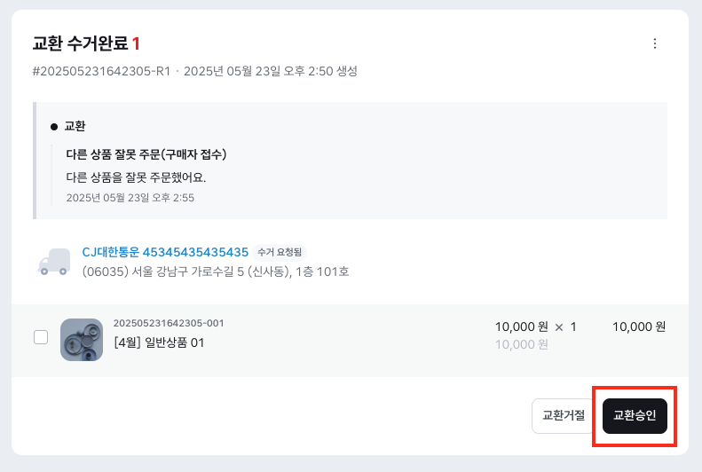This screenshot has height=472, width=702.
Task: Click the product code 202505231642305-001
Action: point(169,323)
